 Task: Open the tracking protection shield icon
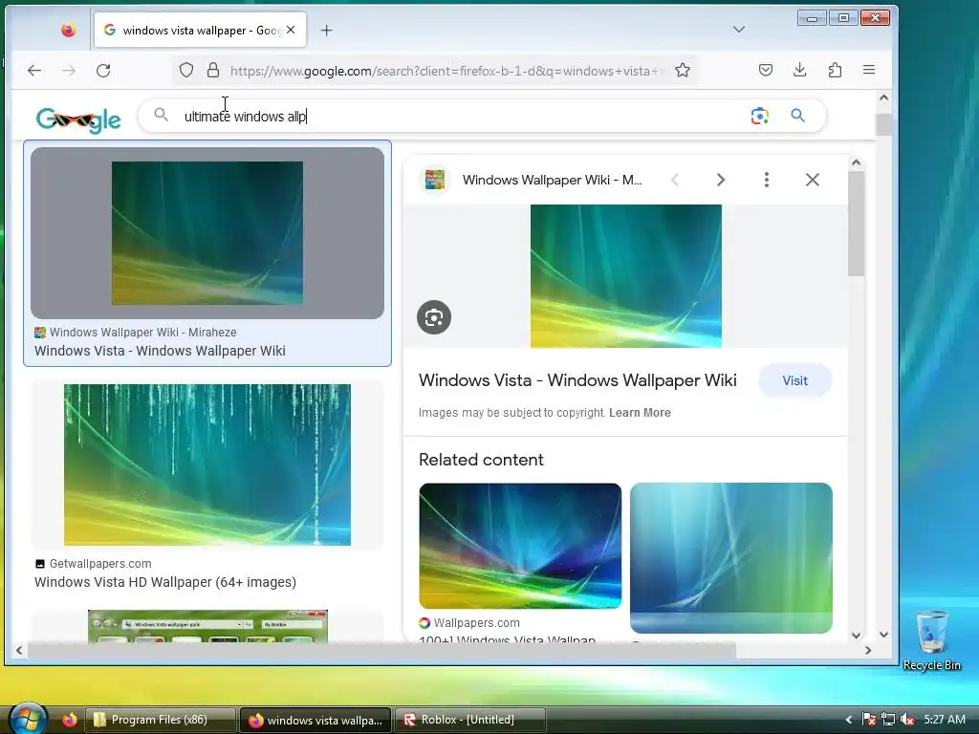pos(186,70)
